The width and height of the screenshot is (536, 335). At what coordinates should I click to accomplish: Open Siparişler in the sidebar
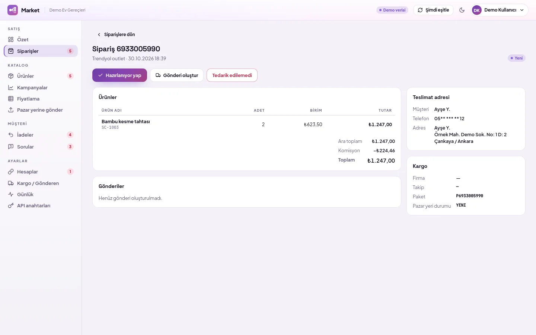[41, 51]
